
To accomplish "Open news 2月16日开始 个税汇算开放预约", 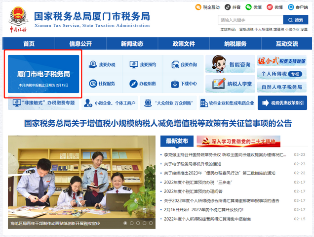I will 204,210.
